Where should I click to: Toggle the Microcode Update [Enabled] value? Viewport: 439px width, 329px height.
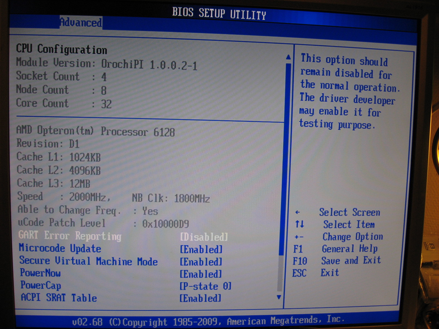click(201, 249)
